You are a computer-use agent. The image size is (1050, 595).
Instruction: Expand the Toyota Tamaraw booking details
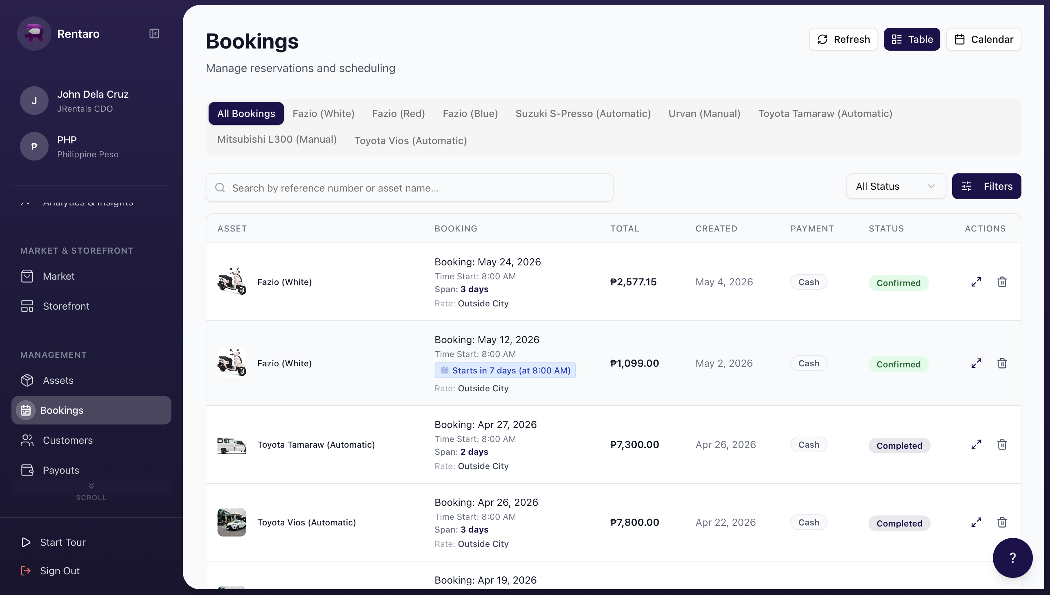click(x=976, y=444)
